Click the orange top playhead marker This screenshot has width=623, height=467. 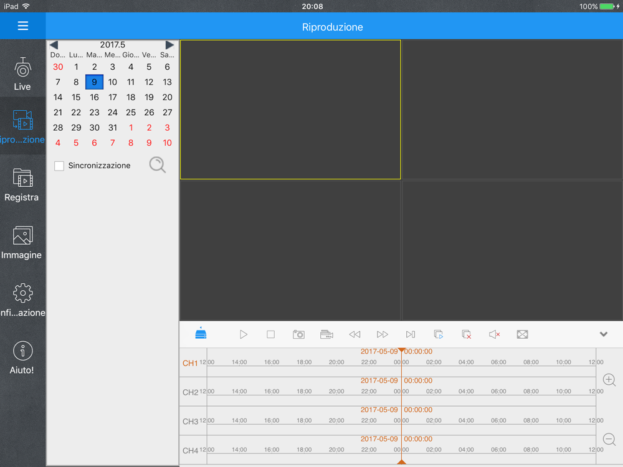pos(401,350)
